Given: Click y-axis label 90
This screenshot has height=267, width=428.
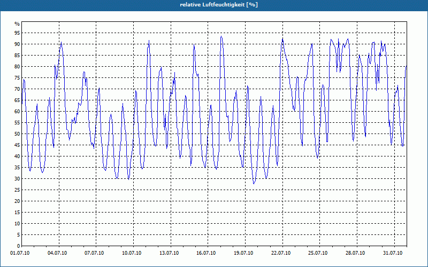Looking at the screenshot, I should tap(17, 44).
